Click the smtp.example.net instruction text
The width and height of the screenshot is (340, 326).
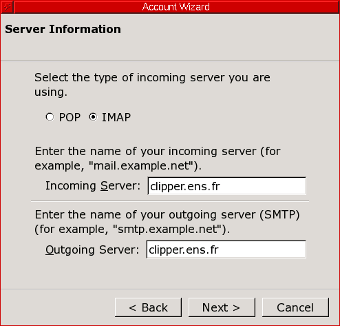[x=167, y=222]
